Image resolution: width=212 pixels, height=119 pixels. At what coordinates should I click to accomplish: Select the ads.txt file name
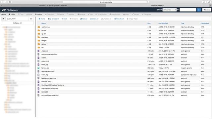[44, 58]
